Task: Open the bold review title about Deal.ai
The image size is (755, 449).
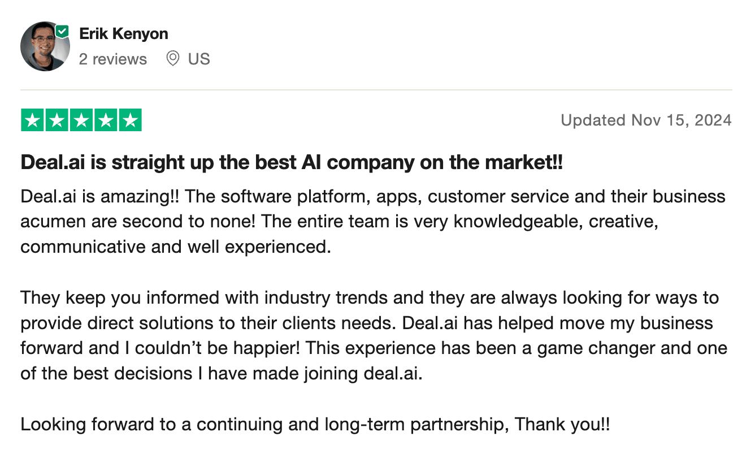Action: (x=292, y=163)
